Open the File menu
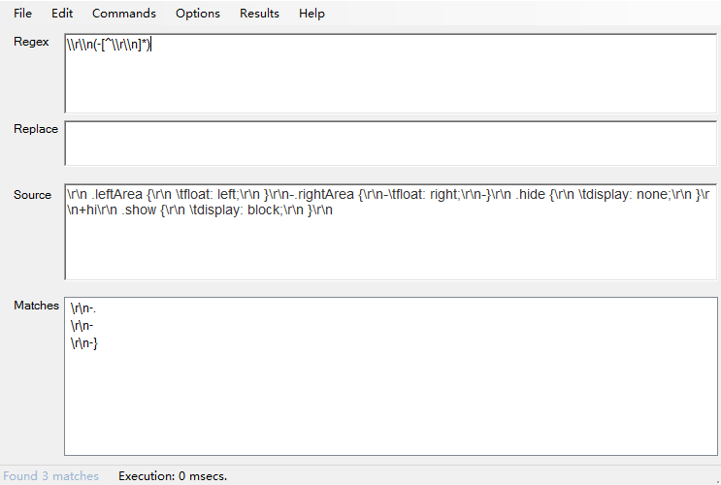The height and width of the screenshot is (485, 721). pyautogui.click(x=22, y=14)
